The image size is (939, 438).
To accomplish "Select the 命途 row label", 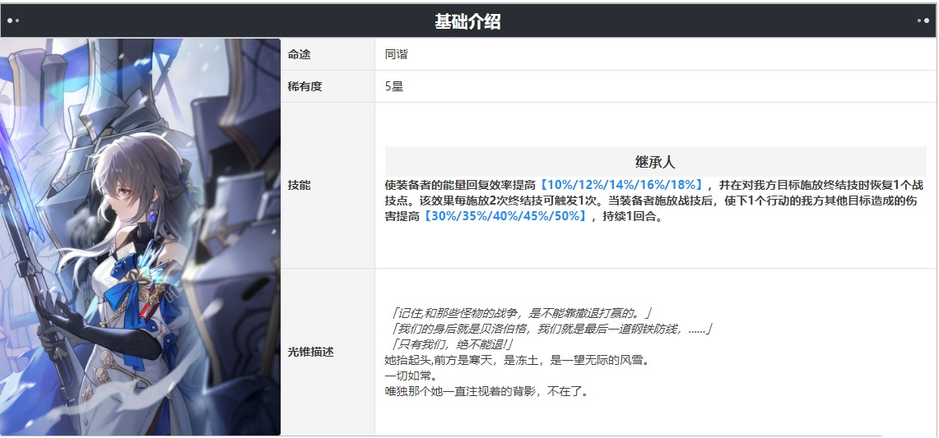I will point(299,54).
